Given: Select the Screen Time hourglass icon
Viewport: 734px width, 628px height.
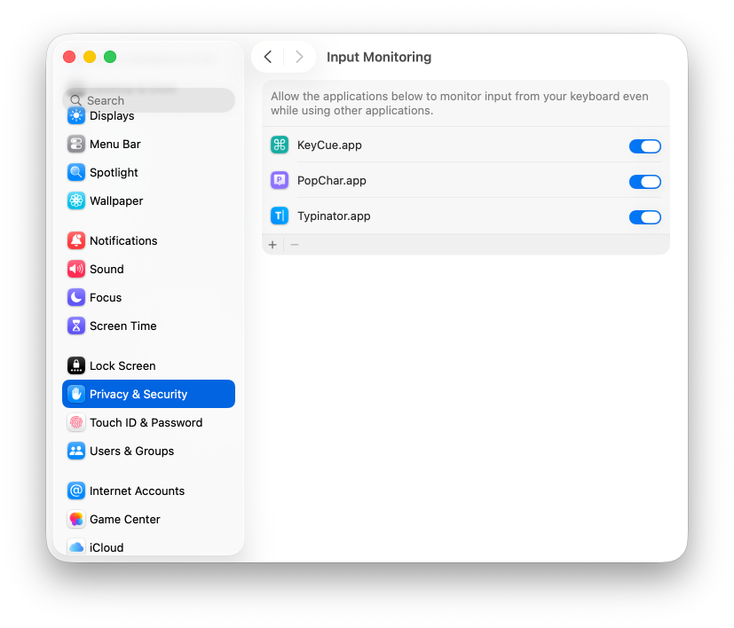Looking at the screenshot, I should tap(76, 326).
